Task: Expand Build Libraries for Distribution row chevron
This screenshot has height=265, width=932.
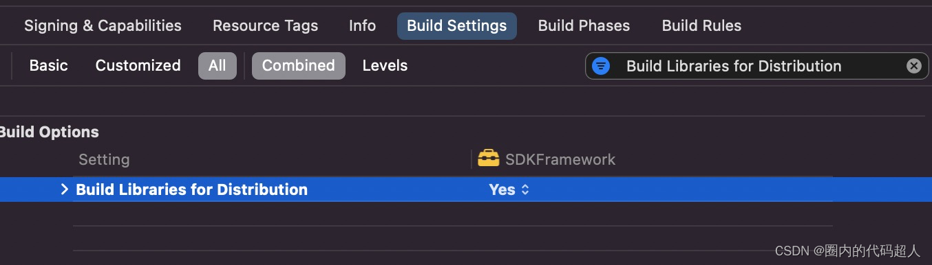Action: pos(65,189)
